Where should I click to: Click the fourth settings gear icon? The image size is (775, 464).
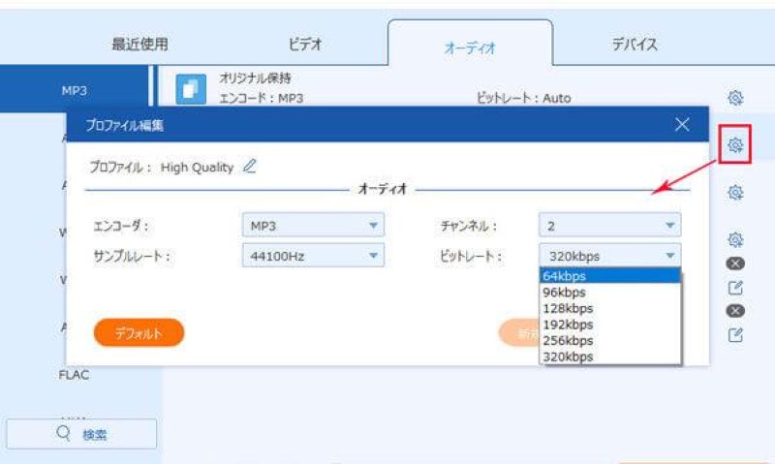coord(735,239)
